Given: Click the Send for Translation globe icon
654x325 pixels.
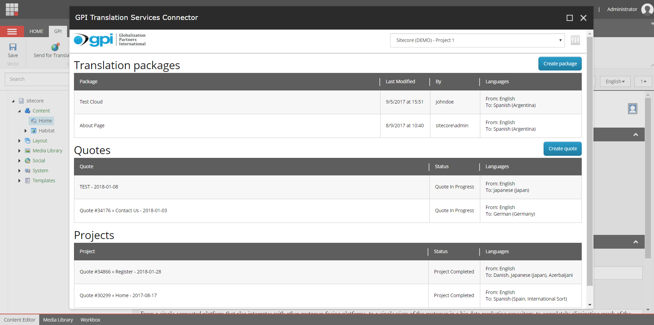Looking at the screenshot, I should click(x=55, y=47).
